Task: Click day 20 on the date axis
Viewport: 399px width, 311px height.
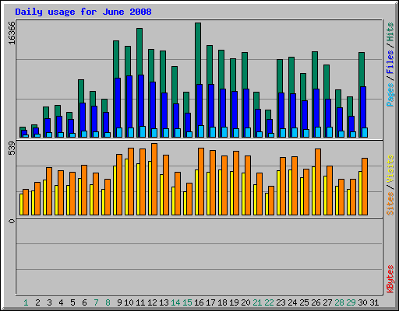Action: (x=245, y=302)
